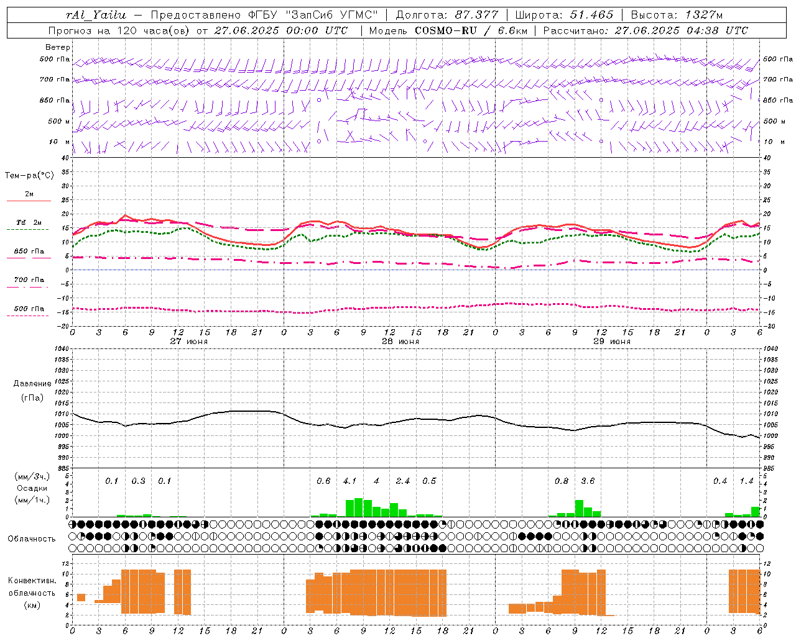Click the 3.6 precipitation value

point(588,481)
